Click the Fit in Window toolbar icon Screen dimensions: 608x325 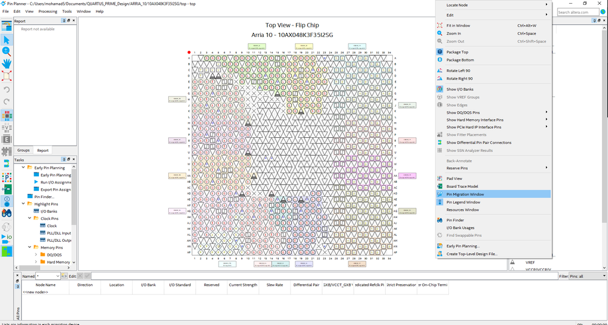(7, 76)
